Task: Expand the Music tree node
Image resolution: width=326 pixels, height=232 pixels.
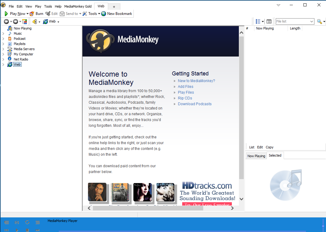Action: [3, 33]
